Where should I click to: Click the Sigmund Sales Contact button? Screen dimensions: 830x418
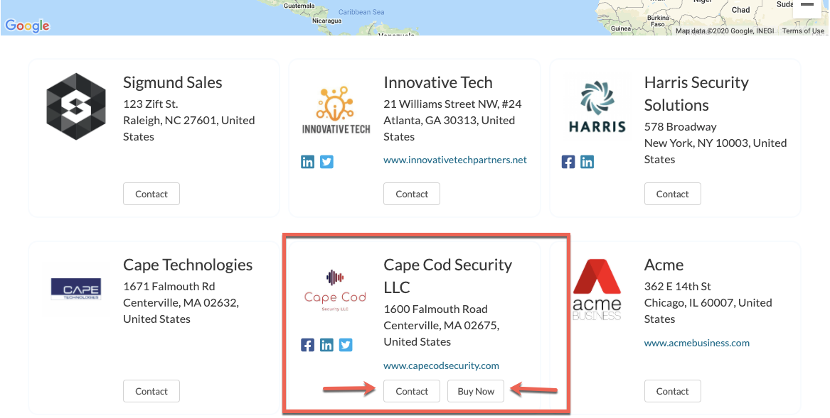click(151, 194)
